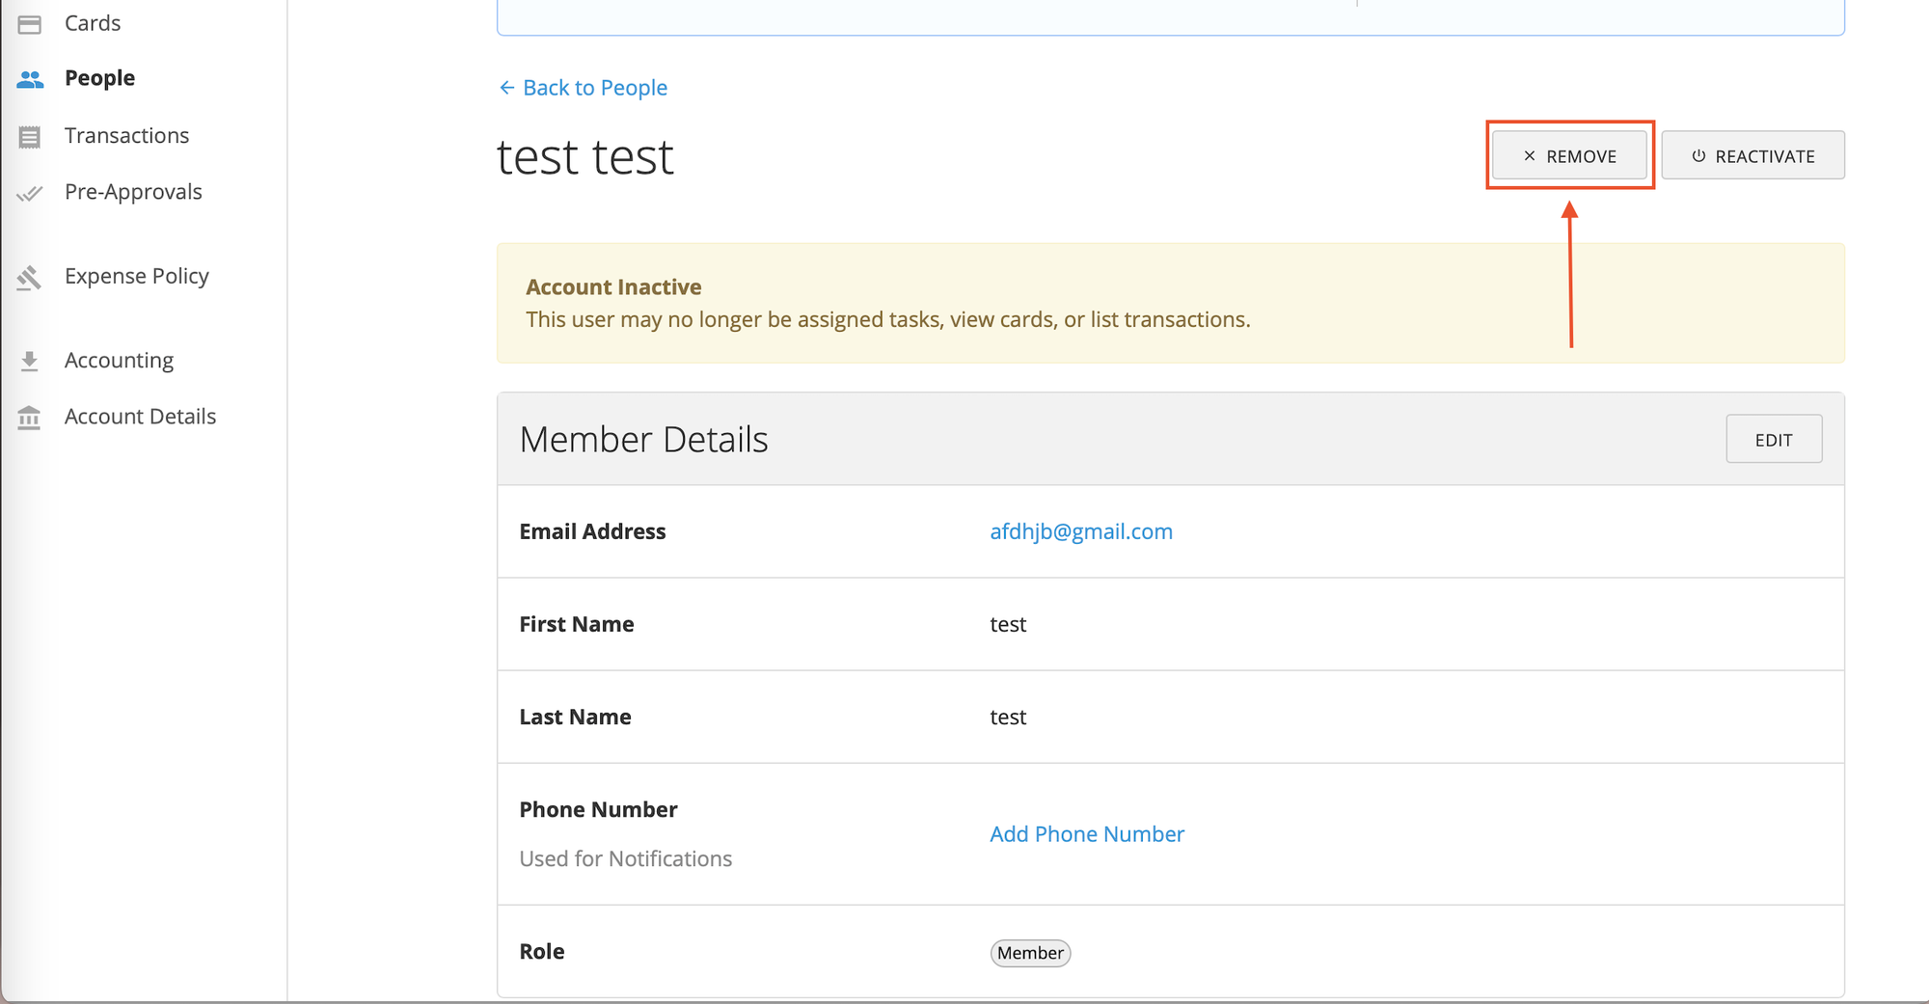Screen dimensions: 1929x1004
Task: Click the Pre-Approvals double checkmark icon
Action: [x=30, y=193]
